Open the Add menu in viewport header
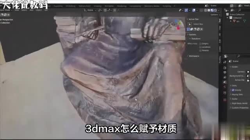 click(31, 10)
